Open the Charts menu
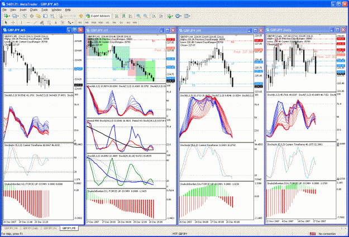Screen dimensions: 349x237 pos(34,10)
